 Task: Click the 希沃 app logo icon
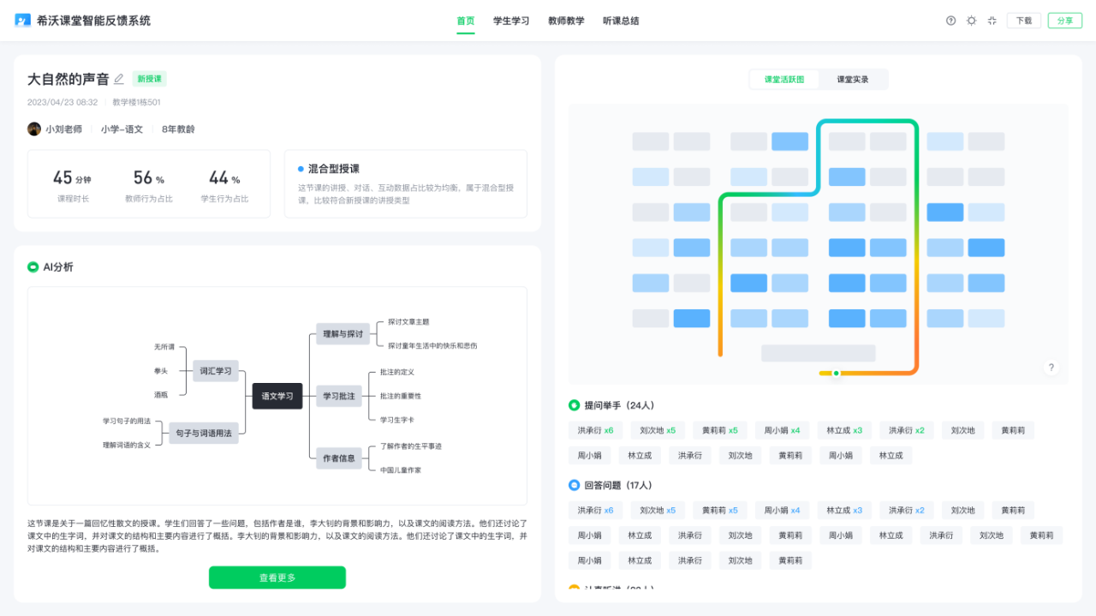click(22, 21)
